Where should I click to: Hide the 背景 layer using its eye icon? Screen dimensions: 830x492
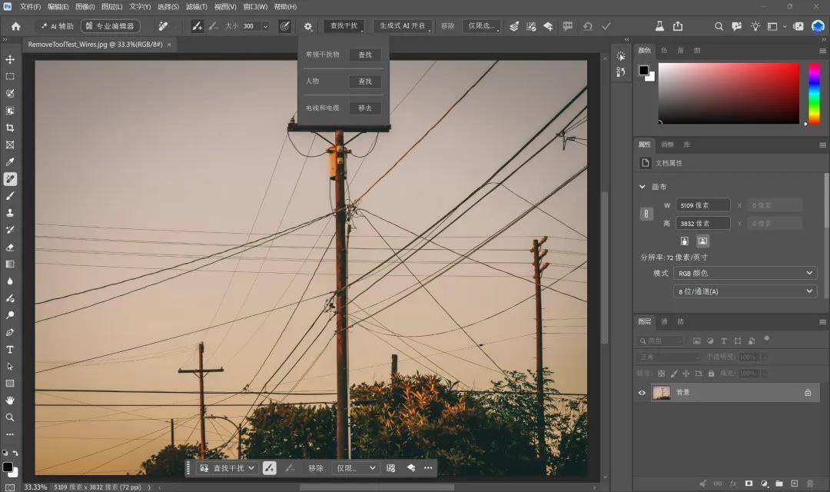tap(642, 392)
